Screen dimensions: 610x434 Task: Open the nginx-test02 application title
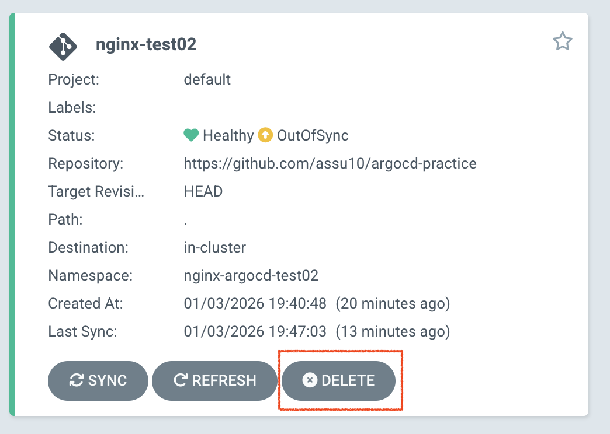tap(146, 45)
